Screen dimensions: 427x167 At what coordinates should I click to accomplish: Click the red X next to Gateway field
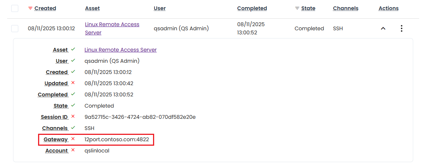point(73,139)
